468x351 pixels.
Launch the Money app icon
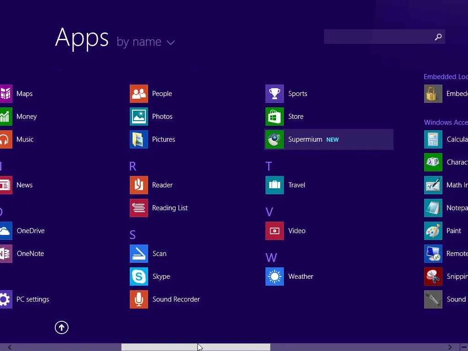pos(6,117)
